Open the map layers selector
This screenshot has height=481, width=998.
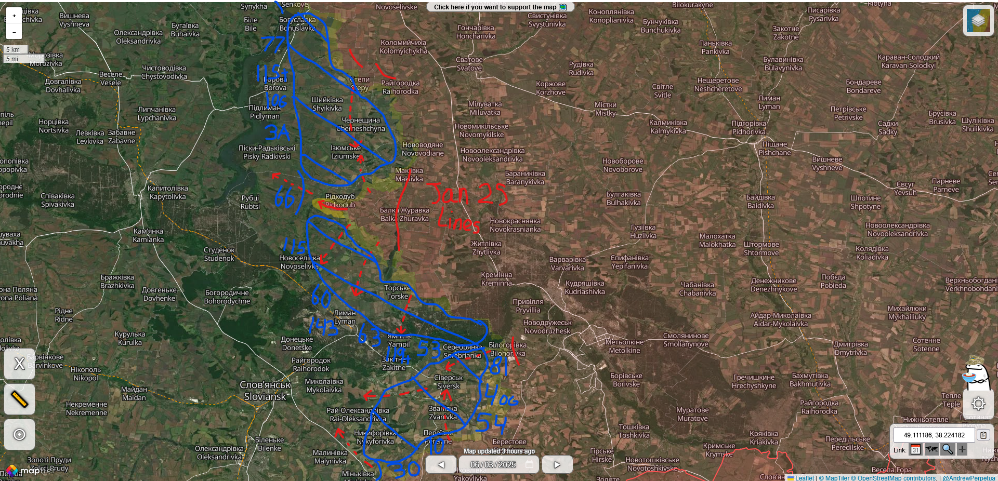(978, 20)
